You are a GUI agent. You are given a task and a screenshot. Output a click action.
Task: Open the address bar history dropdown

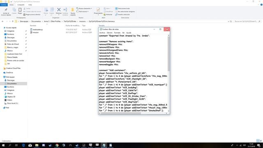coord(228,21)
